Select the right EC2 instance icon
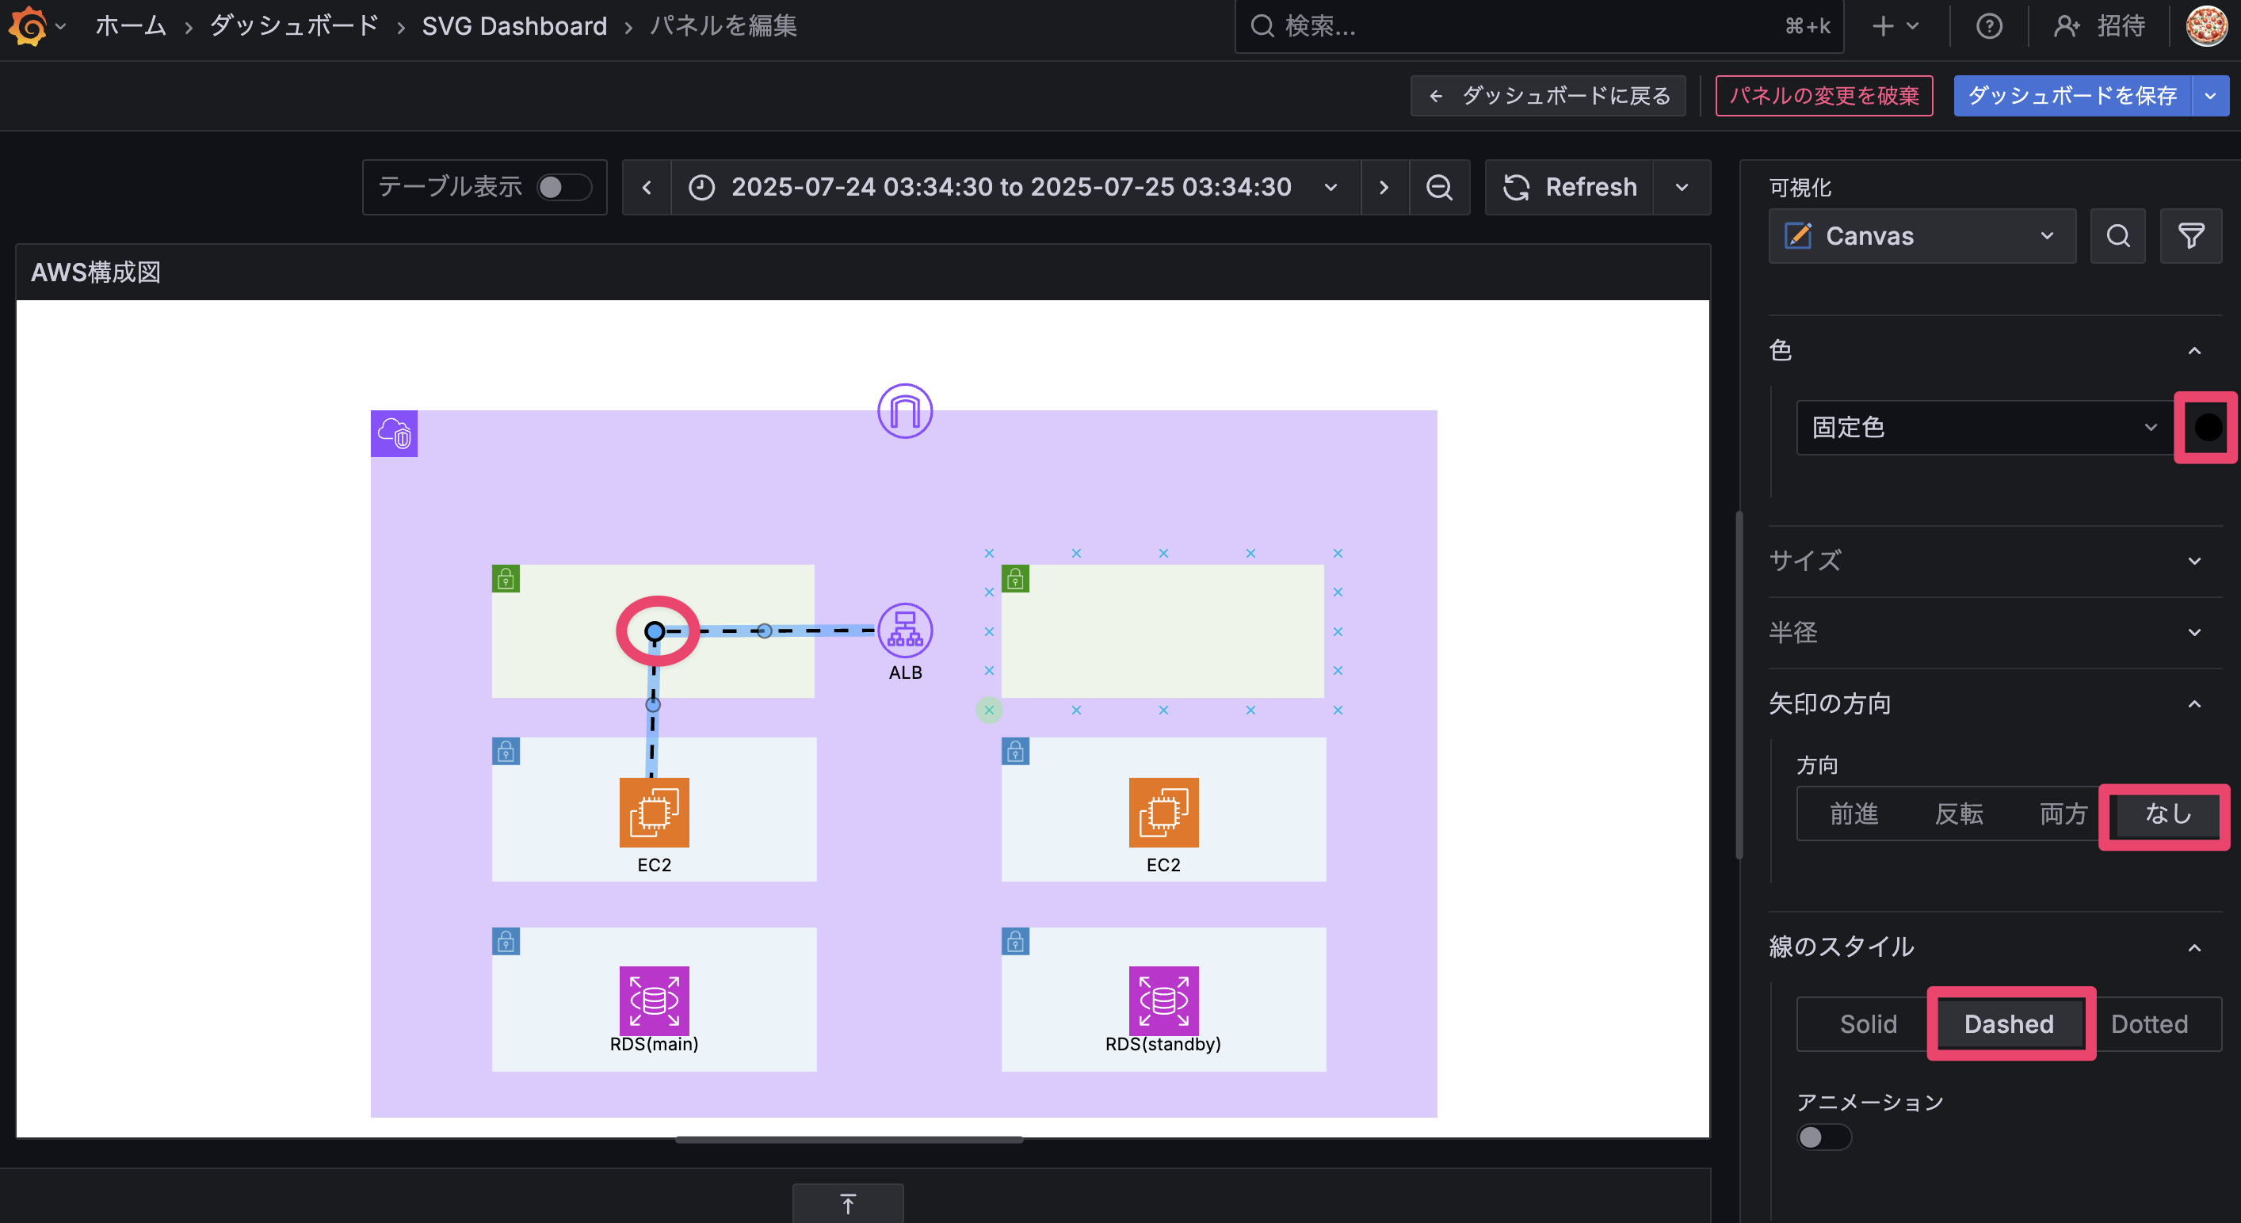This screenshot has width=2241, height=1223. pos(1163,813)
